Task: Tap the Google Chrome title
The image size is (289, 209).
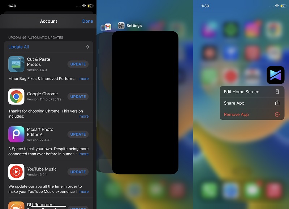Action: pos(42,94)
